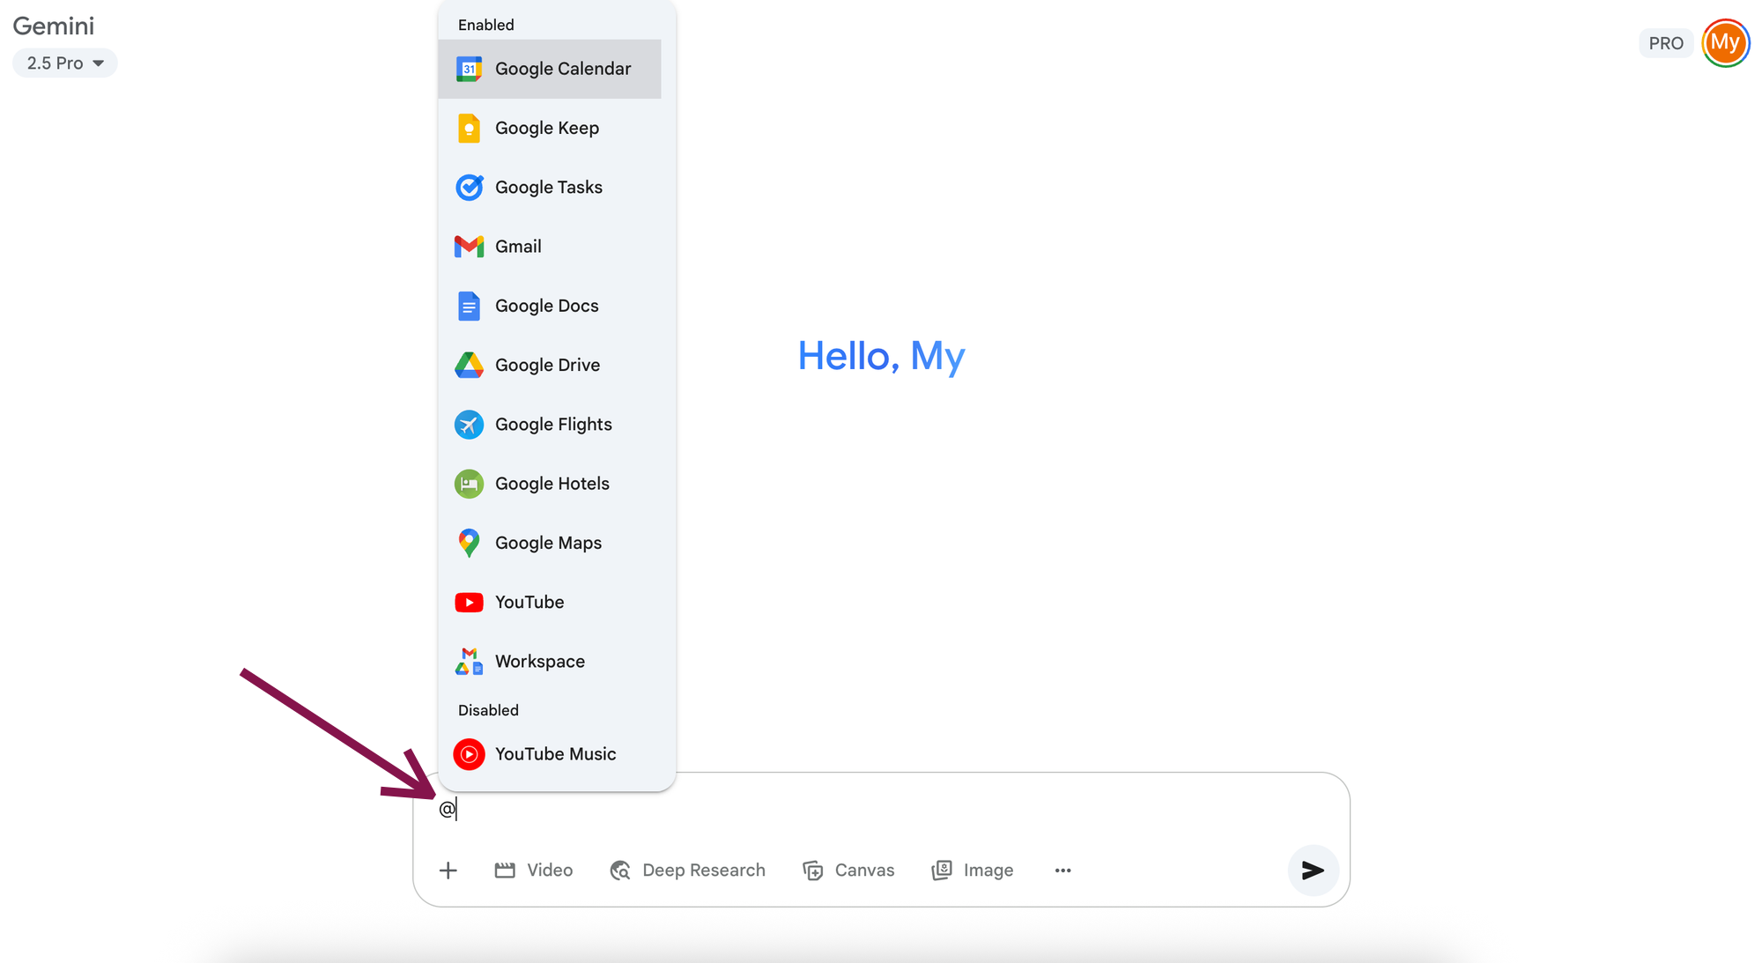Viewport: 1762px width, 963px height.
Task: Select Google Hotels menu entry
Action: pos(550,484)
